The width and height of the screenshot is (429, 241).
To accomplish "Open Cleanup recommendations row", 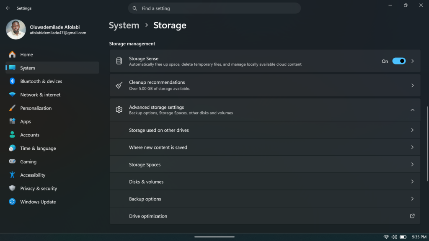I will 265,85.
